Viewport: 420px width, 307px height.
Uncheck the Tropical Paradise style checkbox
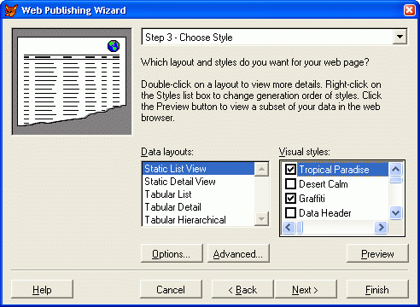point(290,170)
